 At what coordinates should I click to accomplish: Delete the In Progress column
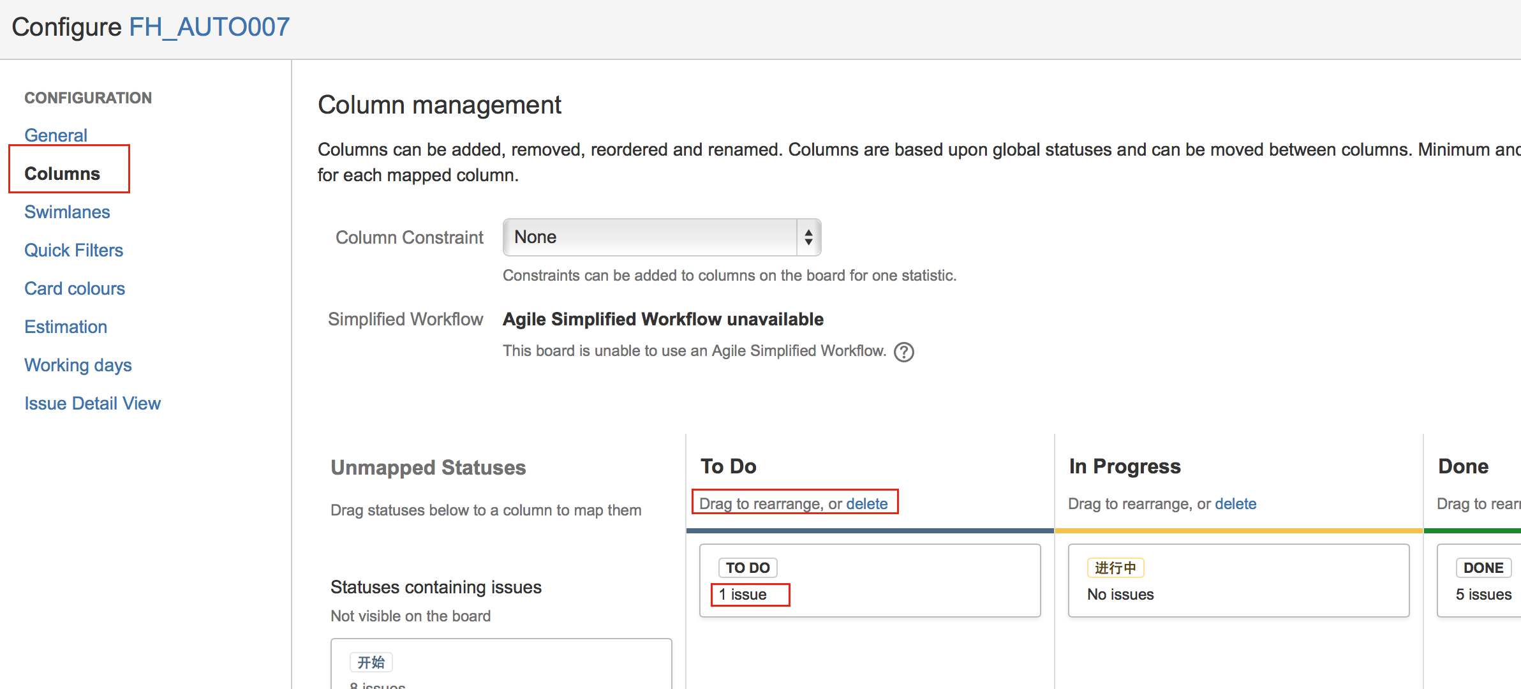tap(1235, 503)
